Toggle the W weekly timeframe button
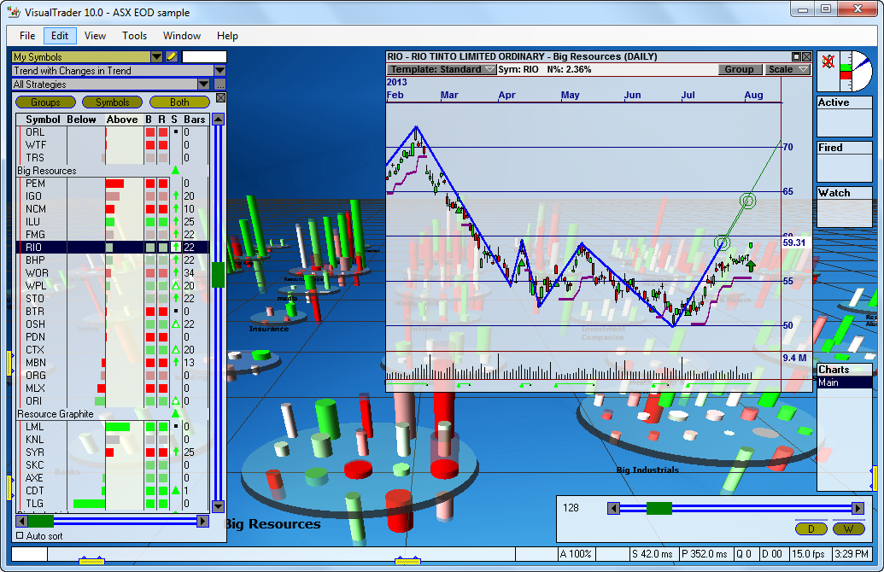884x572 pixels. 848,528
